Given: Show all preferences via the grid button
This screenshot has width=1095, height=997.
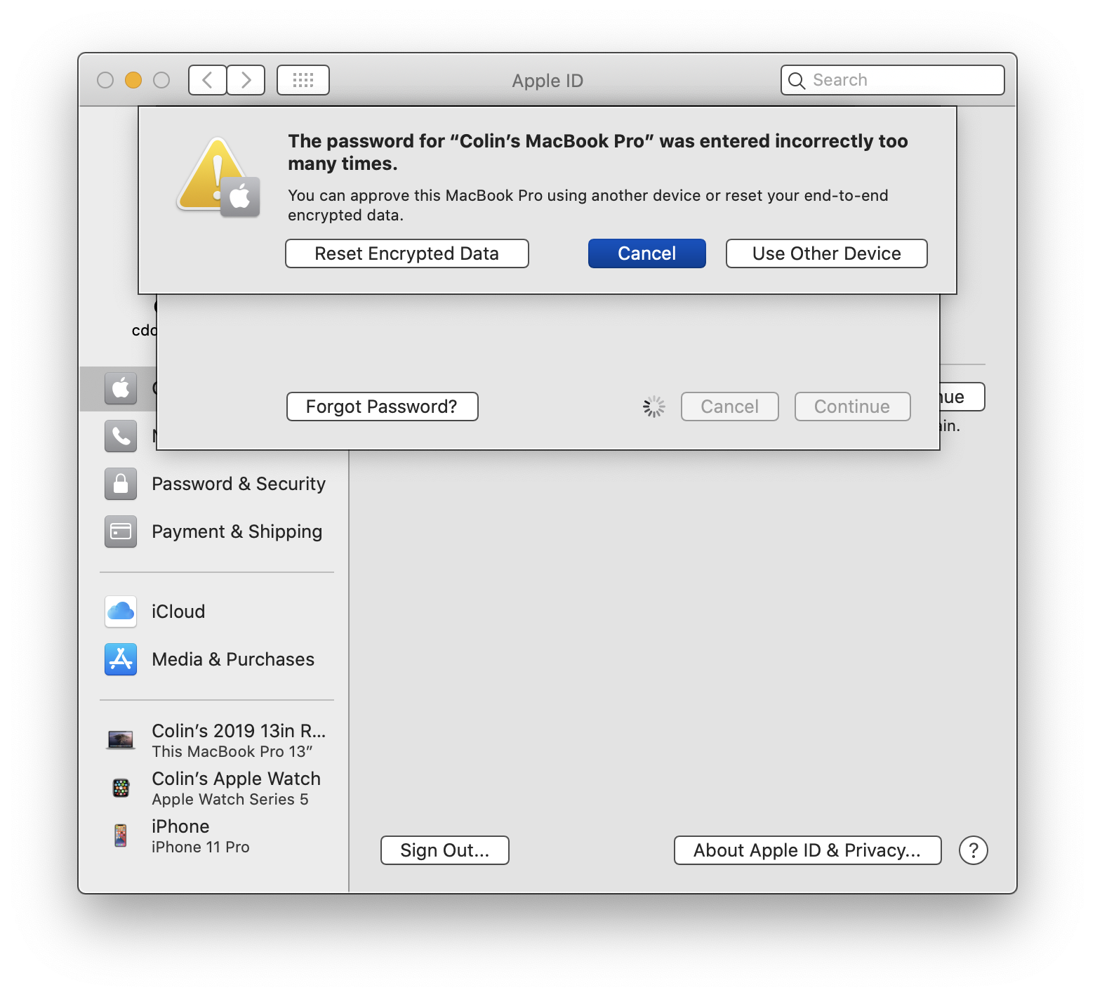Looking at the screenshot, I should [x=303, y=80].
